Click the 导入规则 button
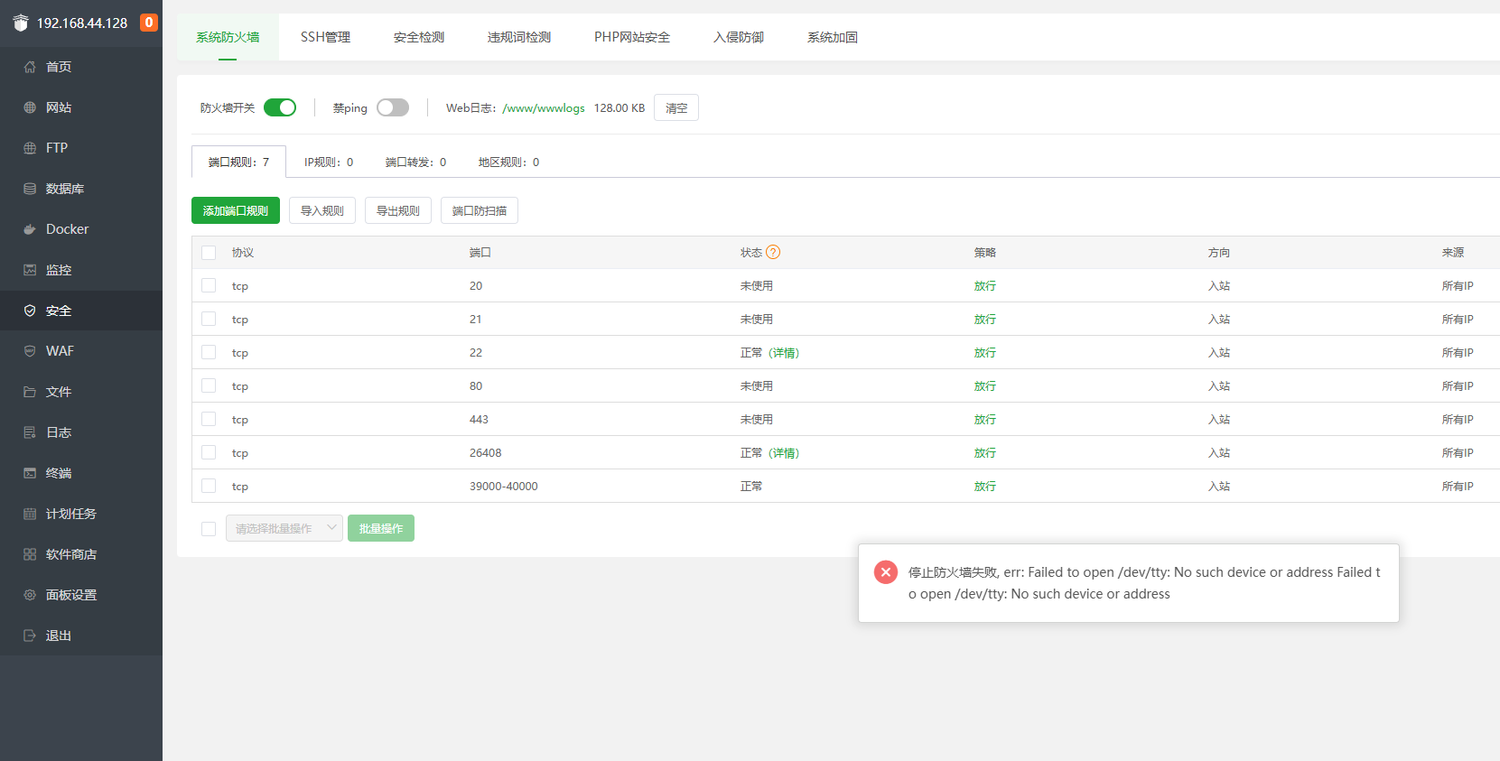 pos(322,210)
